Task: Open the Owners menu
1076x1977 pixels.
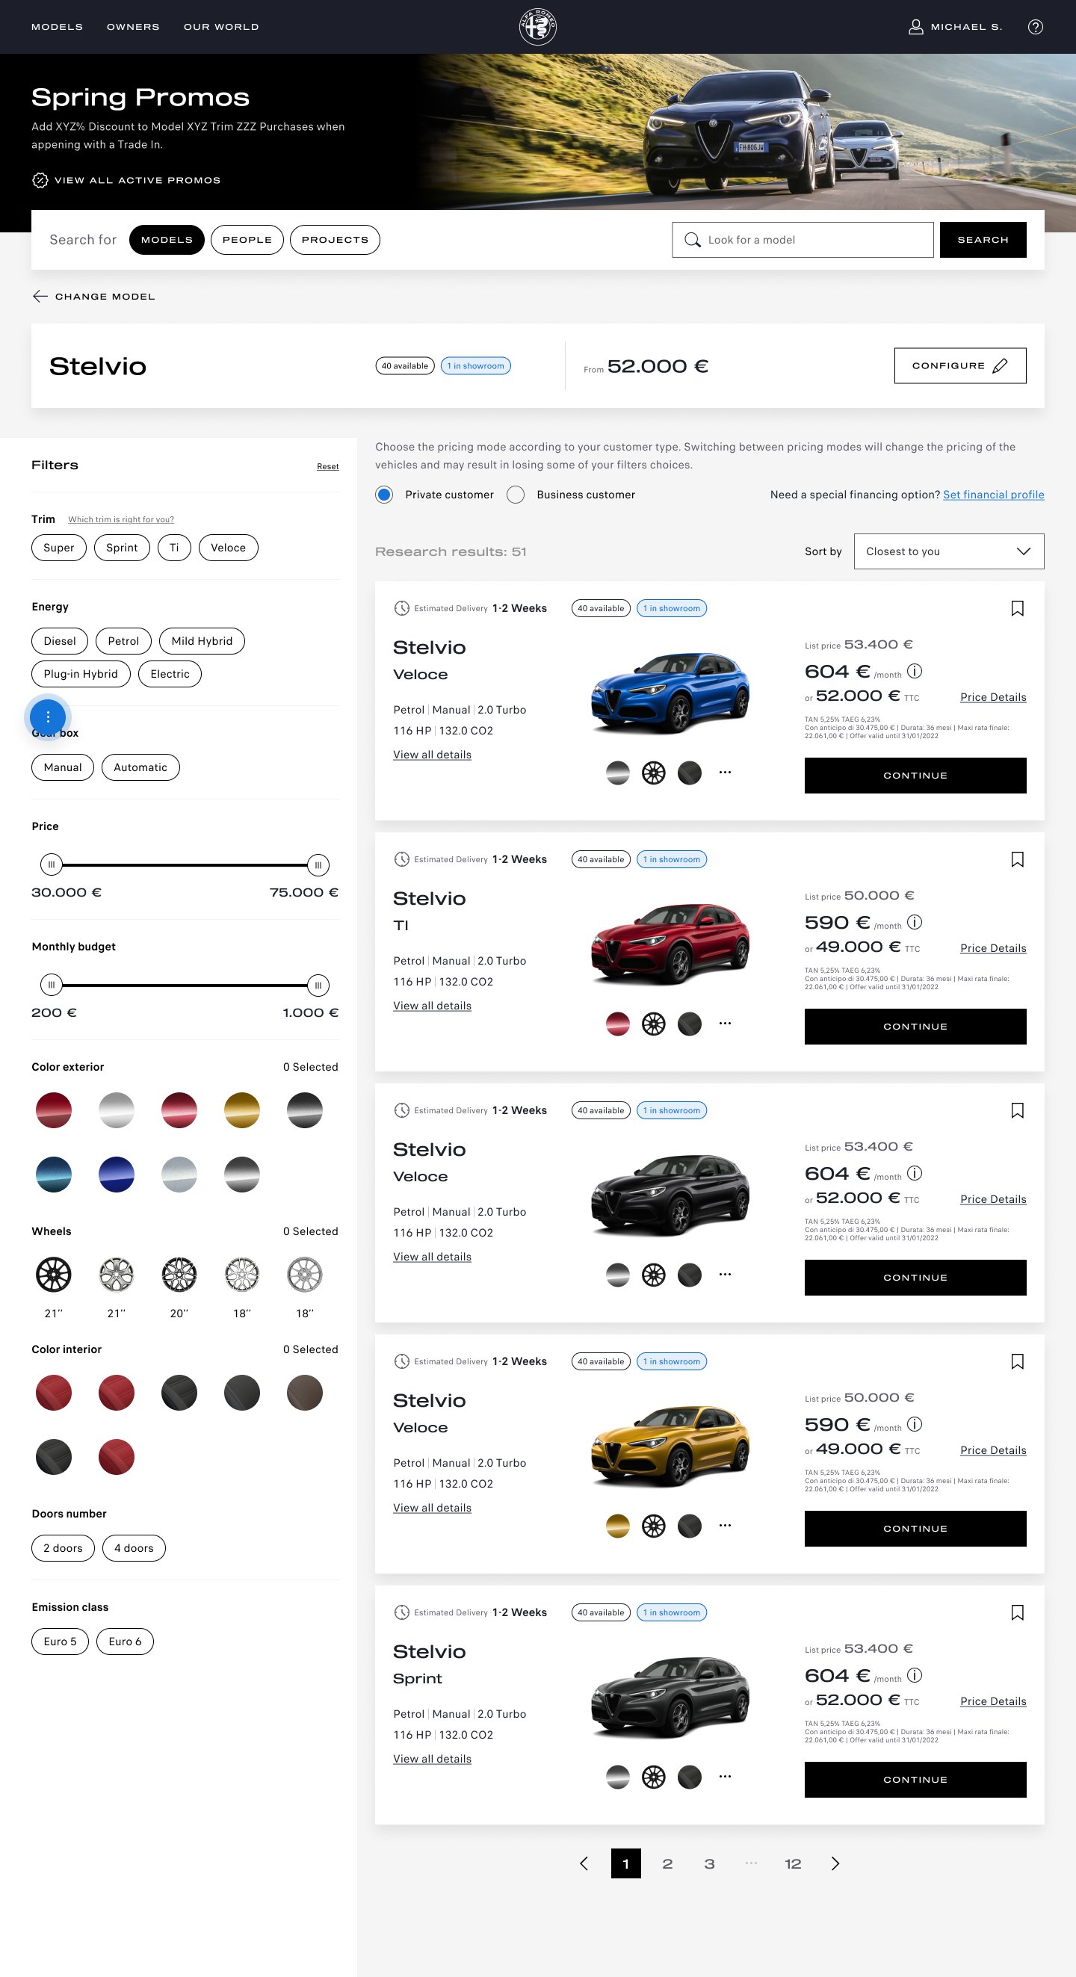Action: [133, 27]
